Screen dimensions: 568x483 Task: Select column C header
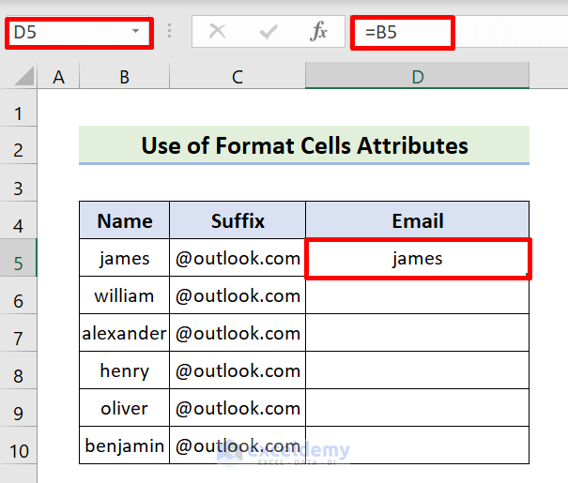click(237, 78)
